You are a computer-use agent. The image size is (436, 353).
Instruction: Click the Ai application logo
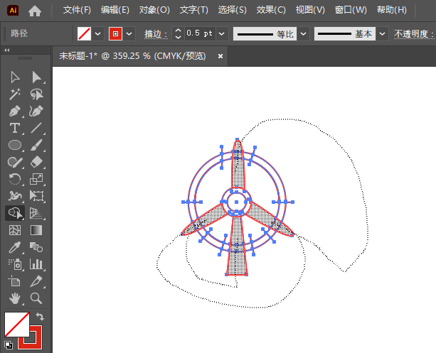13,11
